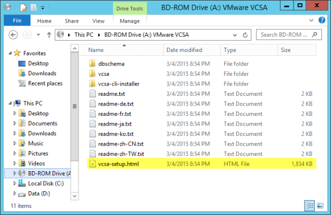Screen dimensions: 331x215
Task: Expand the Local Disk (C:) tree node
Action: 15,184
